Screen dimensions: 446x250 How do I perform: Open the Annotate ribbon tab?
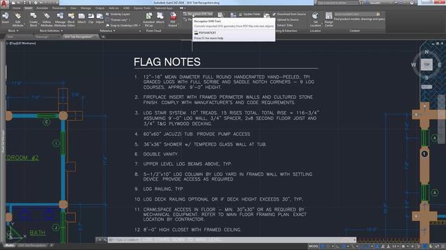click(42, 8)
